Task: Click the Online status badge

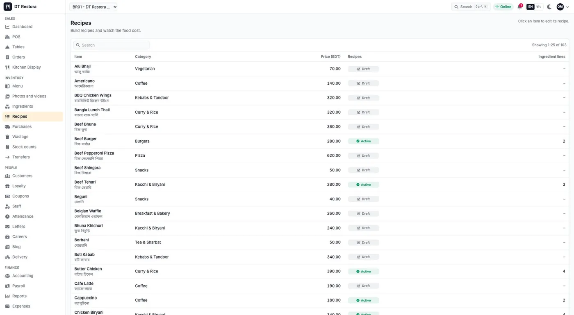Action: [503, 7]
